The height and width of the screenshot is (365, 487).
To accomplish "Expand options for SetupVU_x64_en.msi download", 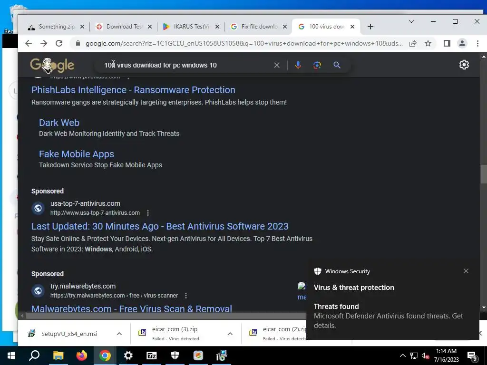I will pyautogui.click(x=119, y=334).
